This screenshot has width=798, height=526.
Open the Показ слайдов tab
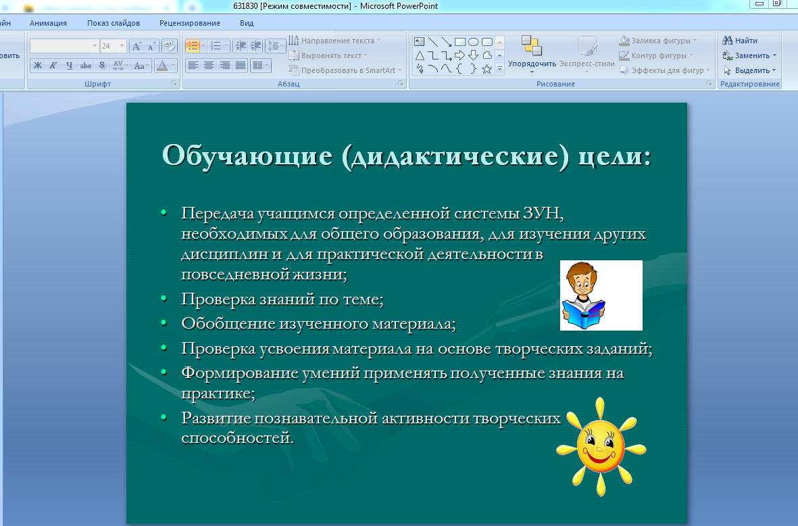pyautogui.click(x=114, y=23)
